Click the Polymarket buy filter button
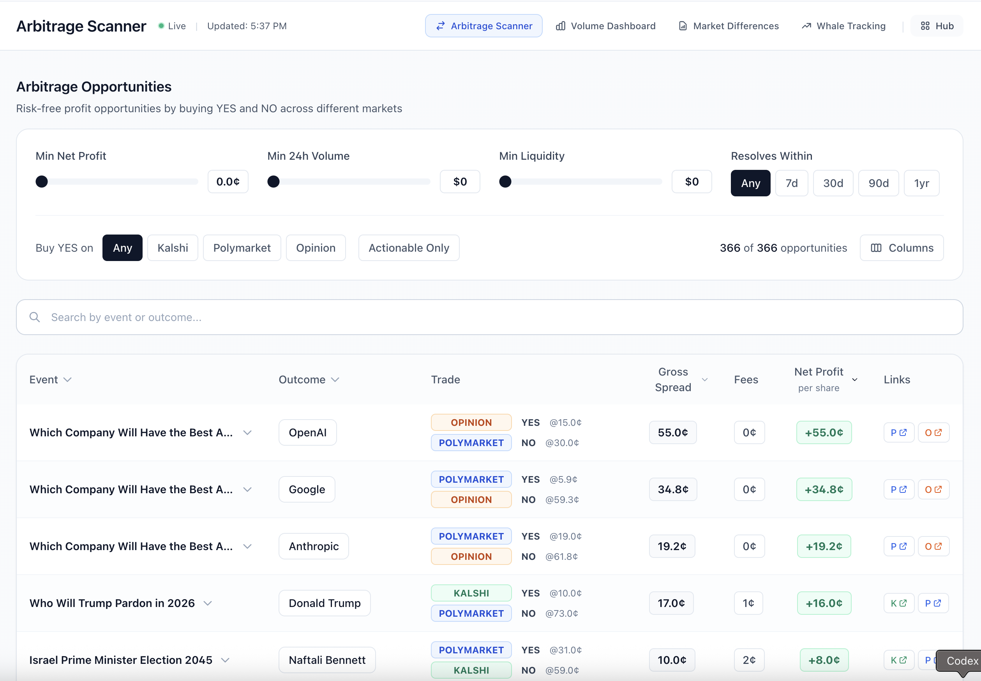Image resolution: width=981 pixels, height=681 pixels. click(x=242, y=247)
